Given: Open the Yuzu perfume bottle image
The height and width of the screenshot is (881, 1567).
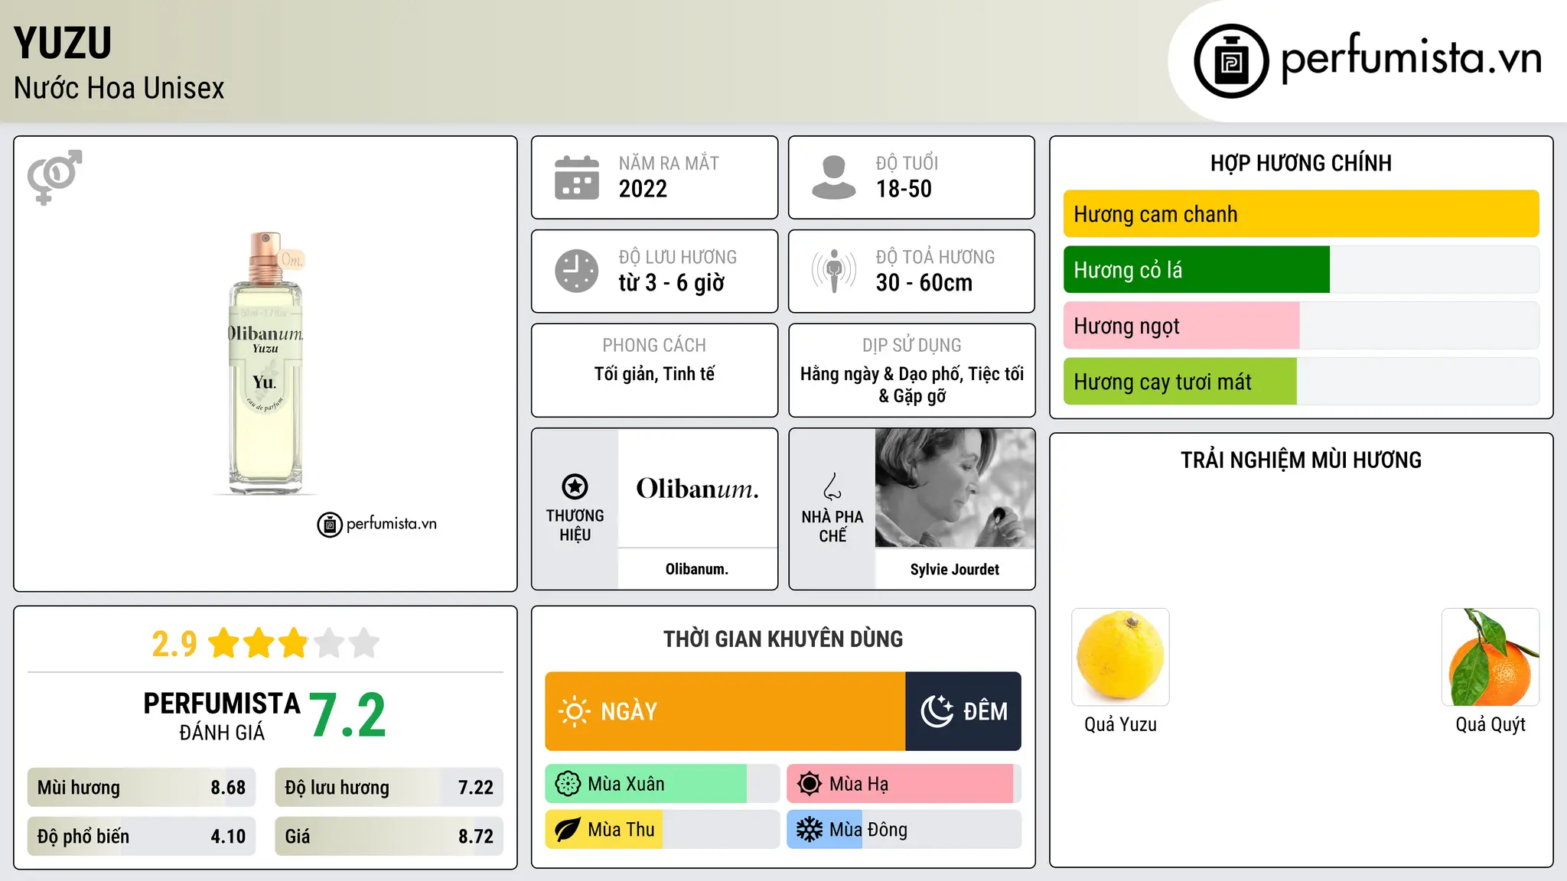Looking at the screenshot, I should click(x=266, y=362).
